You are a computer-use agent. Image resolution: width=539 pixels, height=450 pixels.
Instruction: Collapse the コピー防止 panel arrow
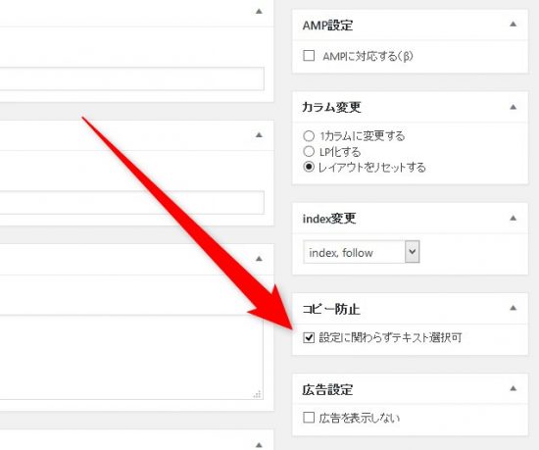pyautogui.click(x=513, y=308)
